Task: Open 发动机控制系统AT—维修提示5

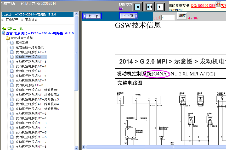Action: [x=37, y=109]
